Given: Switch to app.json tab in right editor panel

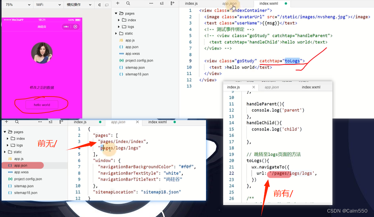Looking at the screenshot, I should click(x=272, y=87).
